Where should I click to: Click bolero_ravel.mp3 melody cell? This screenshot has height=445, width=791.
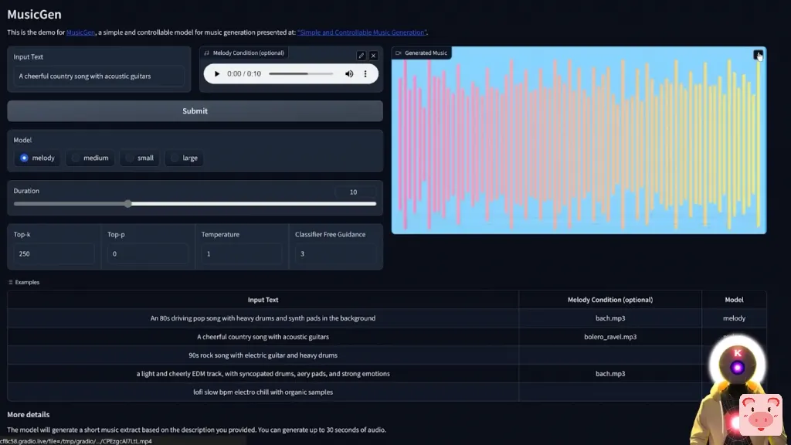[x=610, y=337]
